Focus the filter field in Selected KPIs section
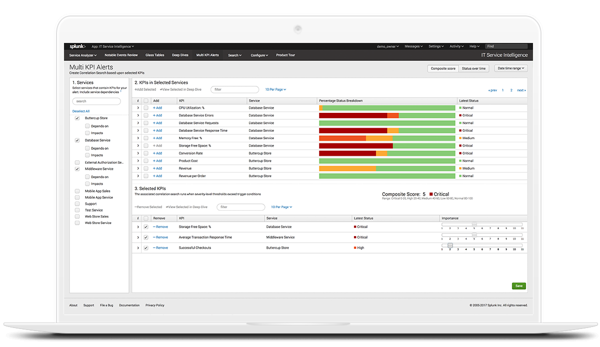600x347 pixels. click(241, 207)
